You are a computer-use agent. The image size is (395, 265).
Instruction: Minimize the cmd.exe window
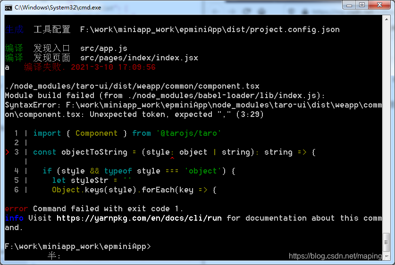click(x=349, y=5)
